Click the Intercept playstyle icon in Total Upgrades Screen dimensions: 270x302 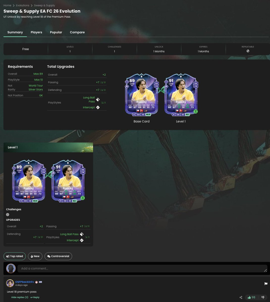coord(98,107)
